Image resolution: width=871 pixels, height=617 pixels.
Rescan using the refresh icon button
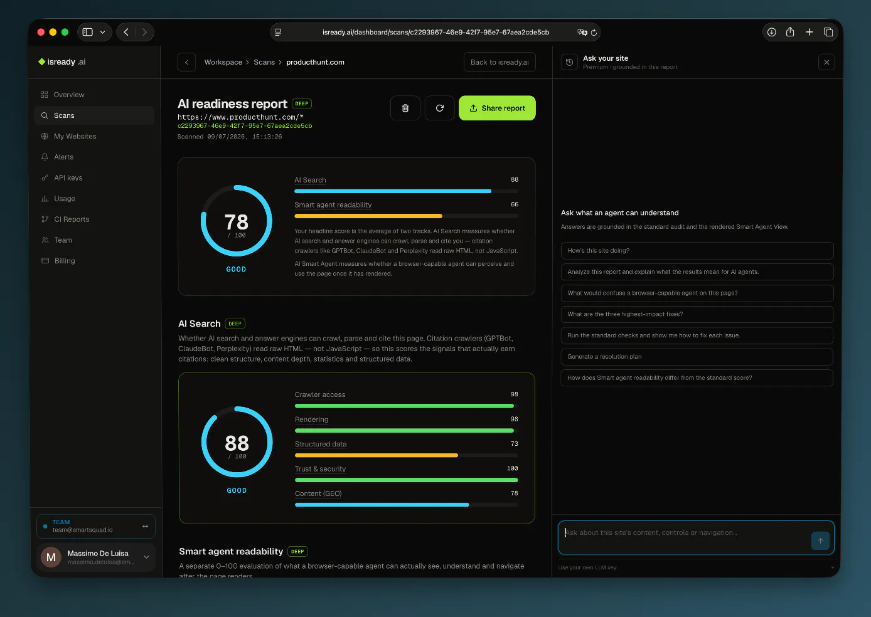pyautogui.click(x=440, y=108)
